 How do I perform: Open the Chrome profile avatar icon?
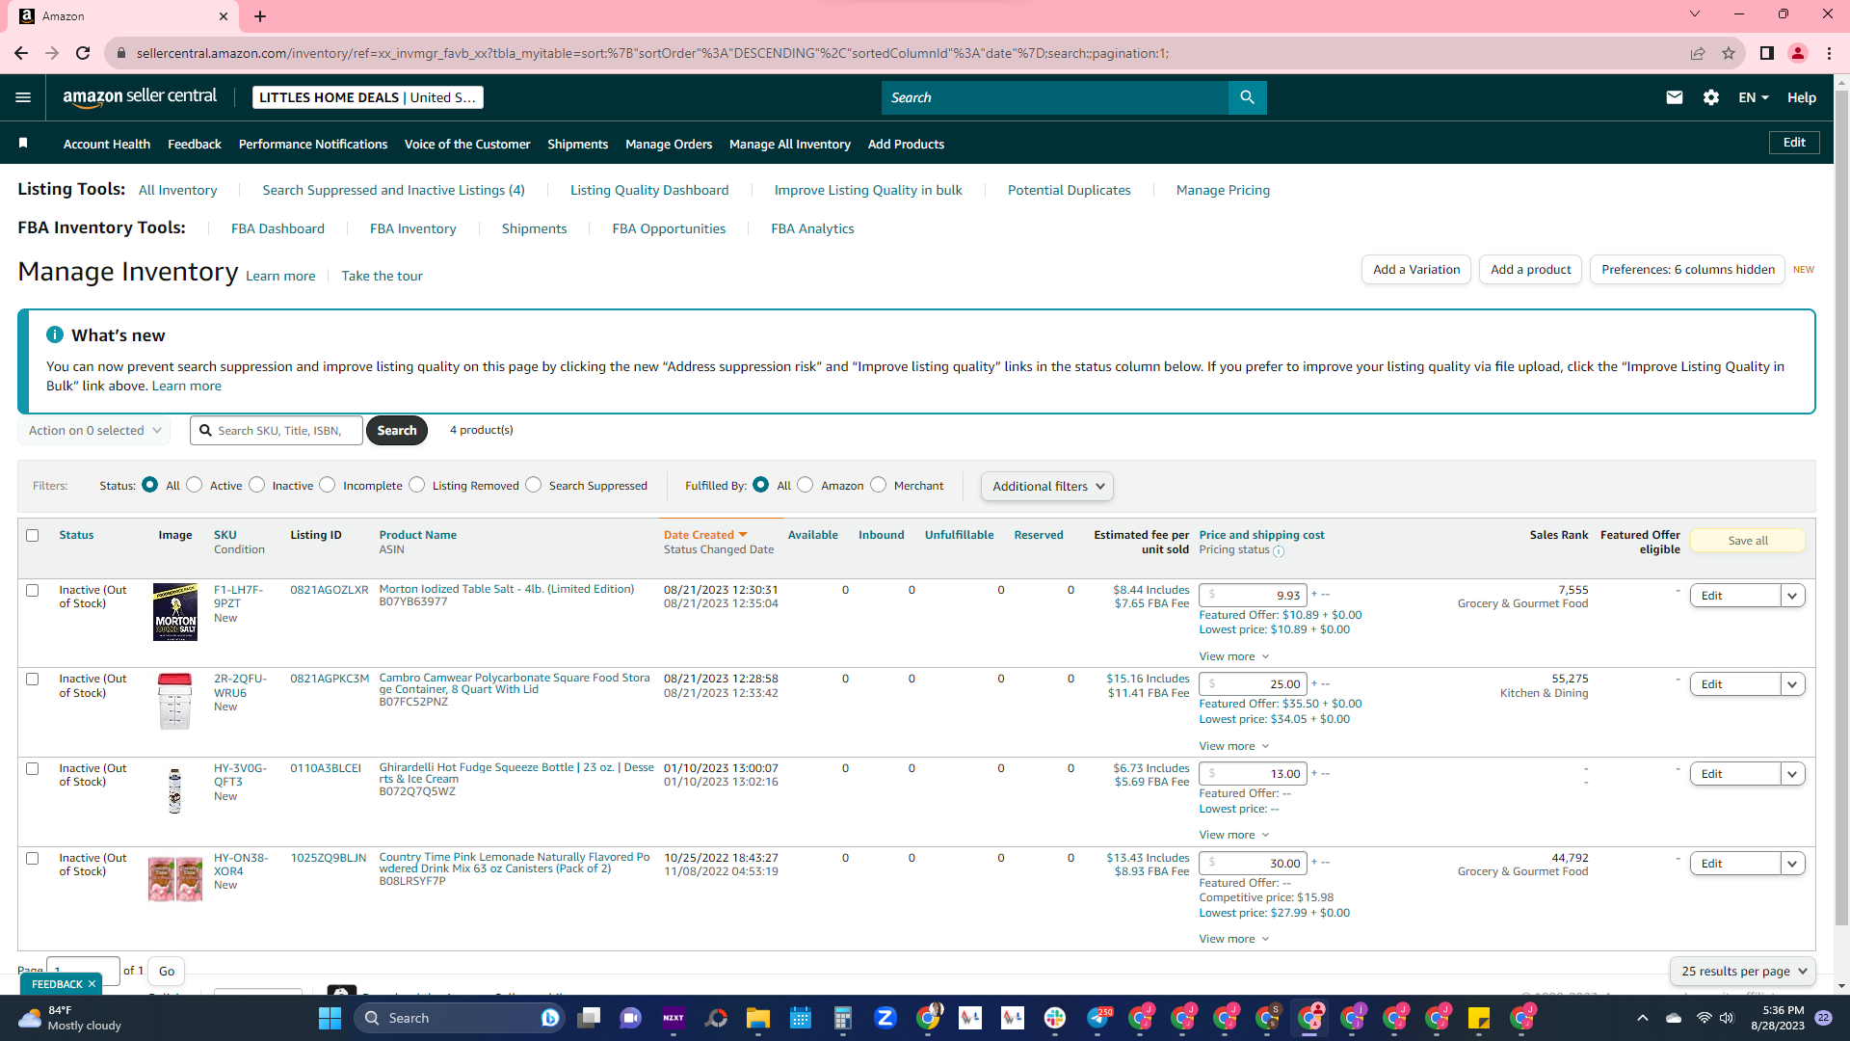[x=1798, y=53]
